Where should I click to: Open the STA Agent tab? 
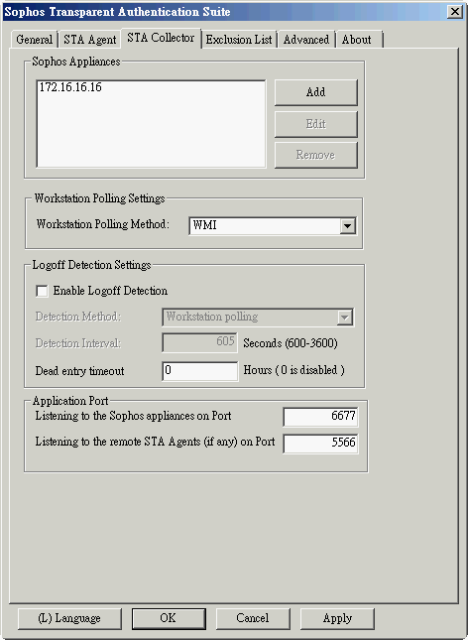point(90,40)
